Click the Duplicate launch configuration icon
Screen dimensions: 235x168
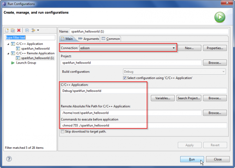click(13, 30)
